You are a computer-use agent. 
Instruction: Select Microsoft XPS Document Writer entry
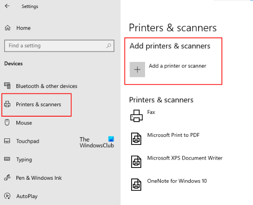pyautogui.click(x=185, y=158)
